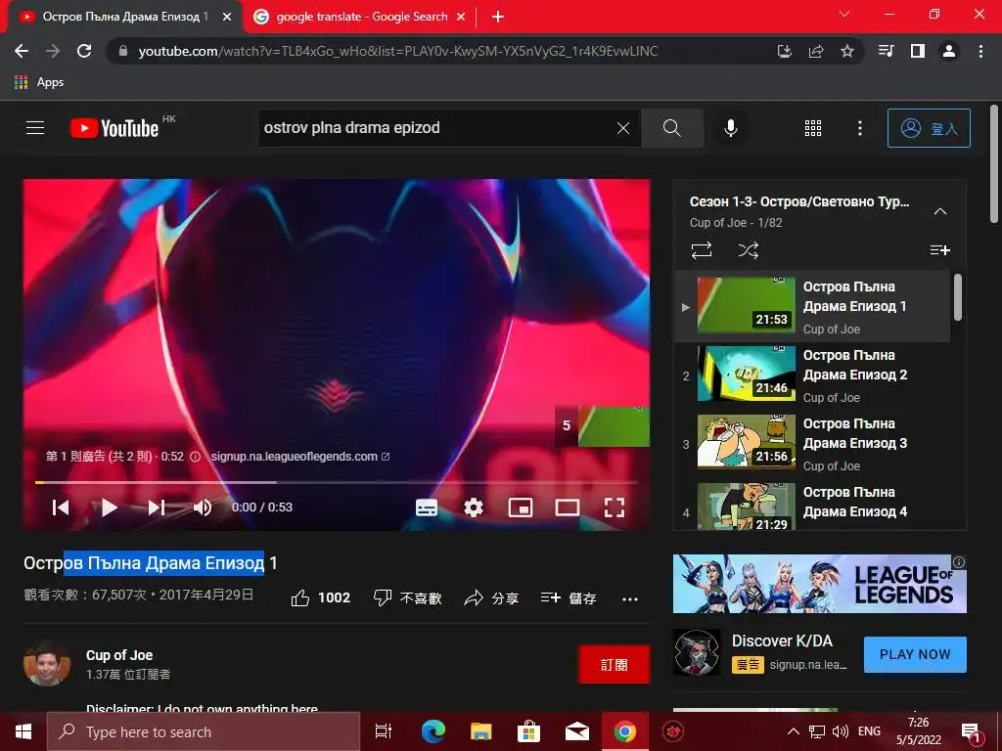Play the previous video in player

[61, 508]
